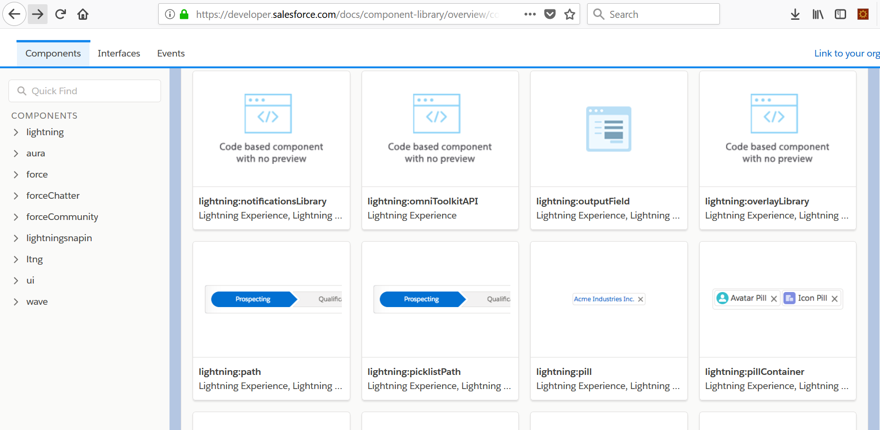Click the orange extension icon in toolbar

click(863, 14)
